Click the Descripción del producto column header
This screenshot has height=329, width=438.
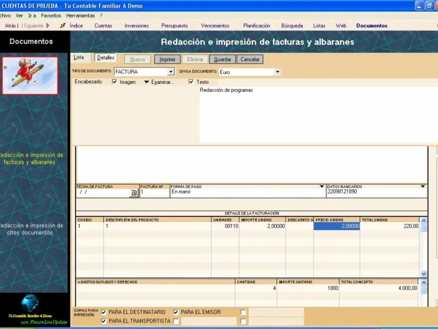tap(157, 220)
